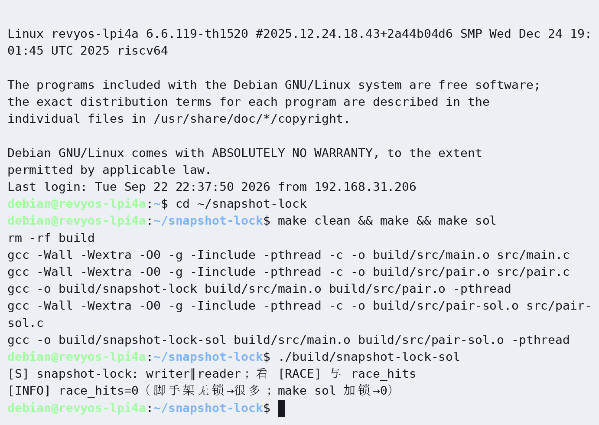Click the gcc link line with build/src/pair.o -pthread
This screenshot has height=425, width=599.
click(259, 289)
